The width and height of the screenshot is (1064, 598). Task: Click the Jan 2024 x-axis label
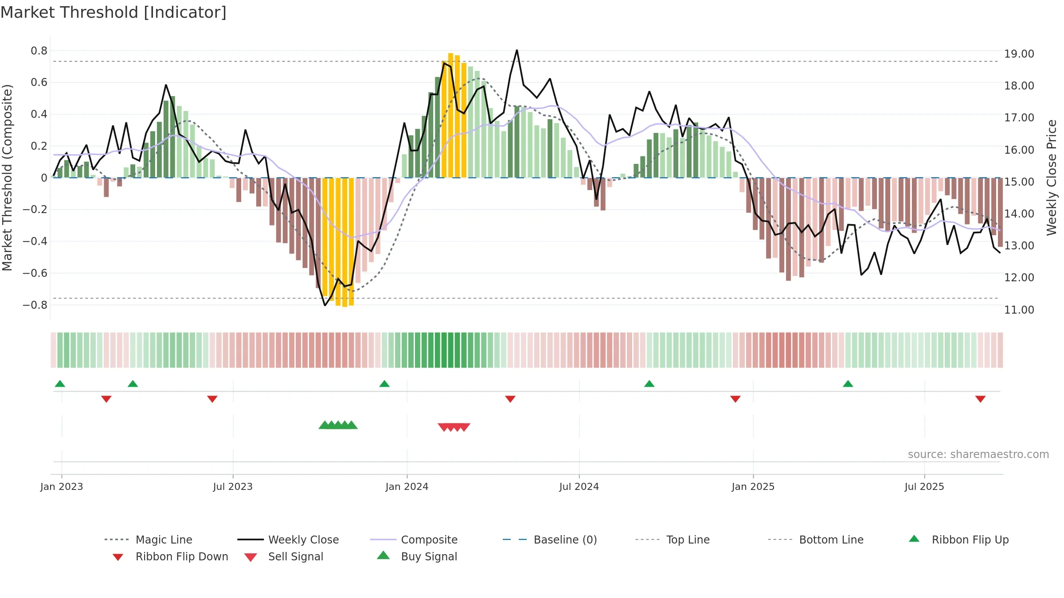(x=407, y=486)
